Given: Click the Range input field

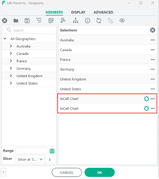Looking at the screenshot, I should point(31,151).
